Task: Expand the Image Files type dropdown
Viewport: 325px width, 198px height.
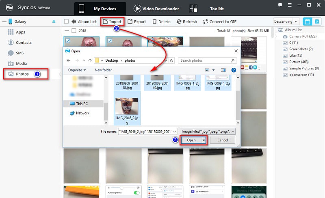Action: [208, 131]
